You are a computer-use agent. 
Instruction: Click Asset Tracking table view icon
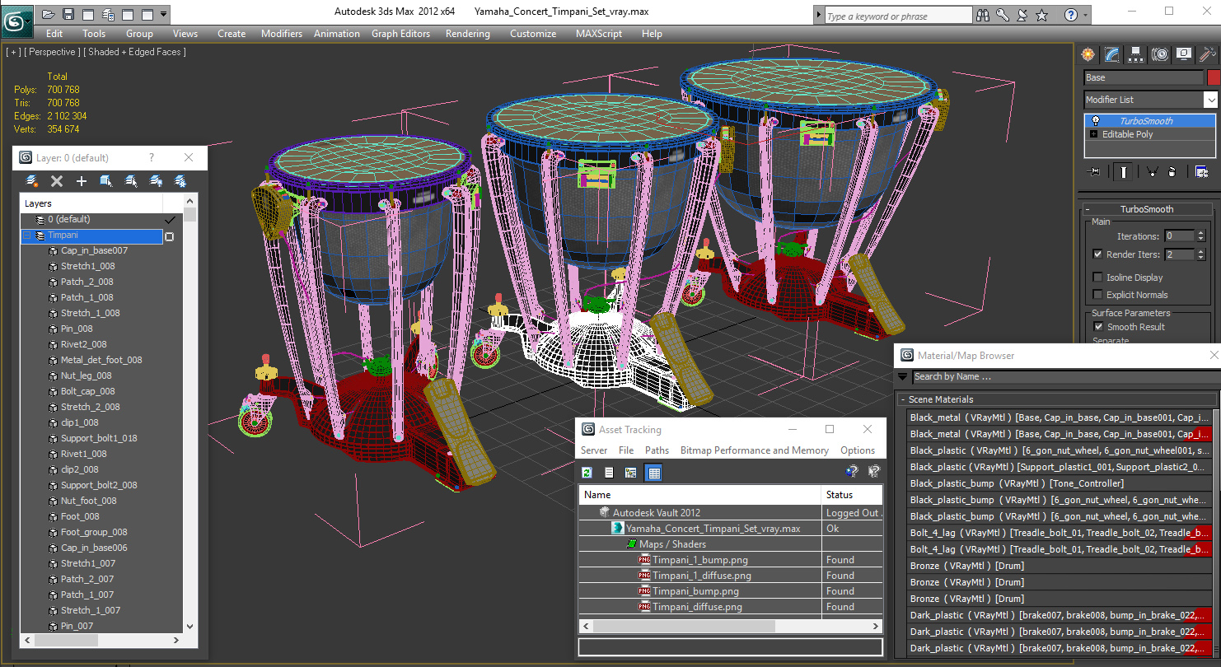(654, 473)
